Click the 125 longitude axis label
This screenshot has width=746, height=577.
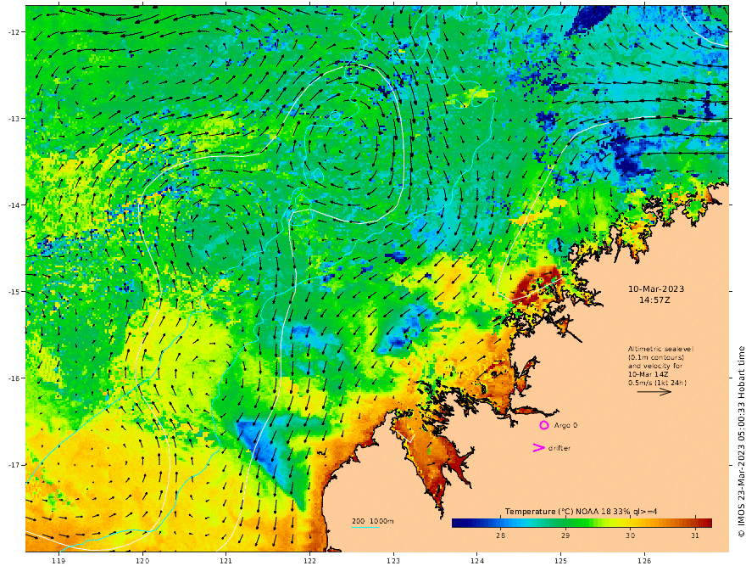[561, 561]
